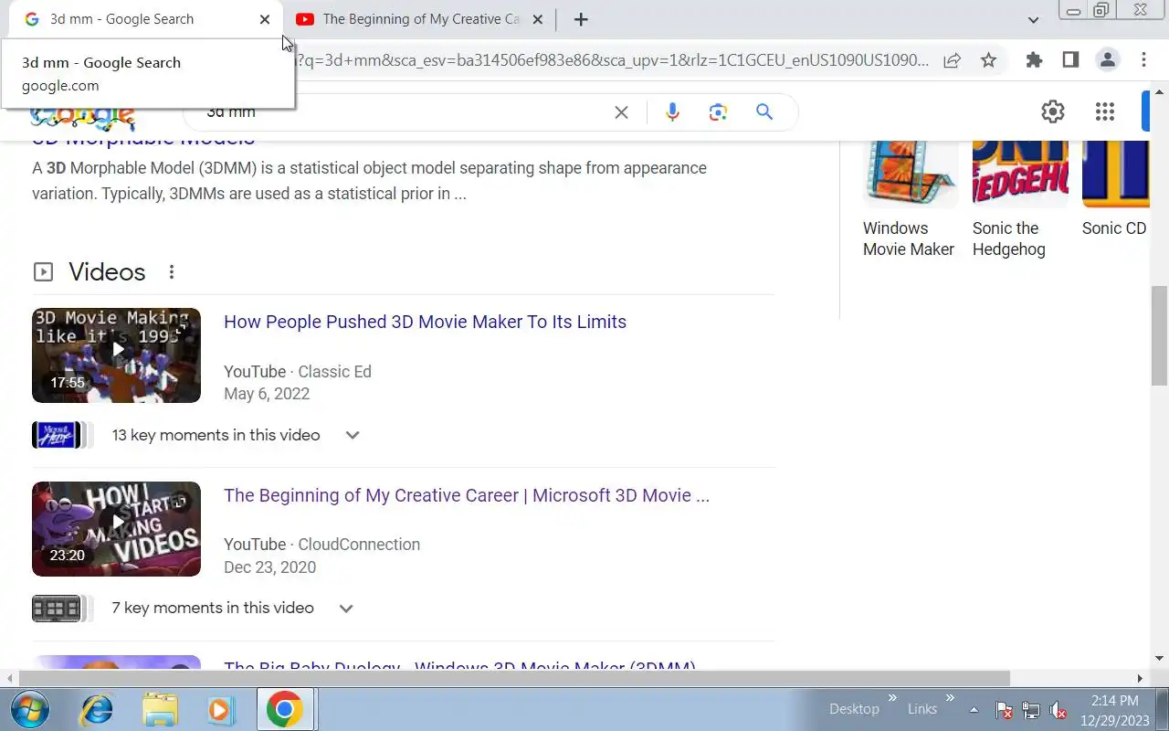Open Windows Explorer folder in taskbar

click(x=160, y=710)
